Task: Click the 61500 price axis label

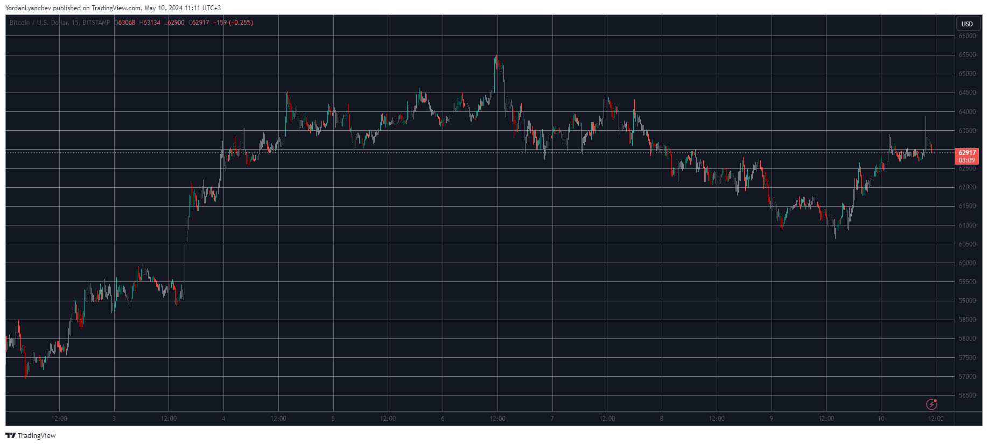Action: click(967, 206)
